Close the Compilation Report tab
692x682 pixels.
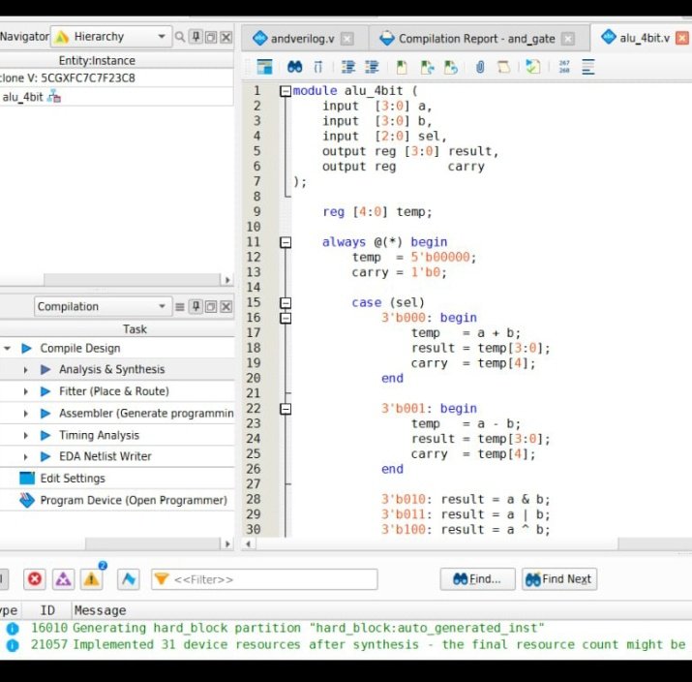[568, 39]
